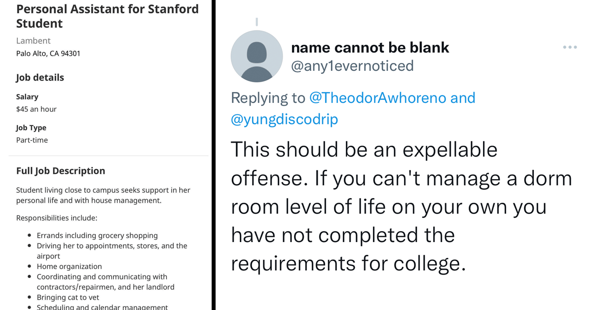The image size is (592, 310).
Task: Click the "Coordinating and communicating with contractors" bullet
Action: (102, 277)
